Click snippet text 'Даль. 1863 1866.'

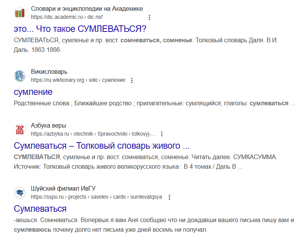(38, 50)
